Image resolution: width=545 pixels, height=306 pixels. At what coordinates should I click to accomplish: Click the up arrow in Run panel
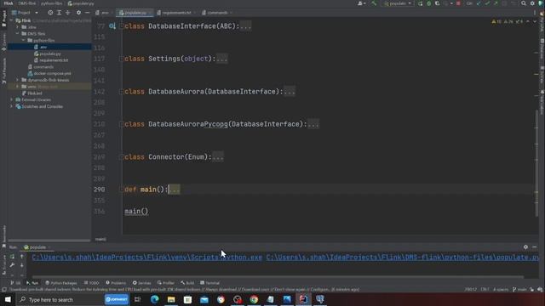[x=22, y=257]
